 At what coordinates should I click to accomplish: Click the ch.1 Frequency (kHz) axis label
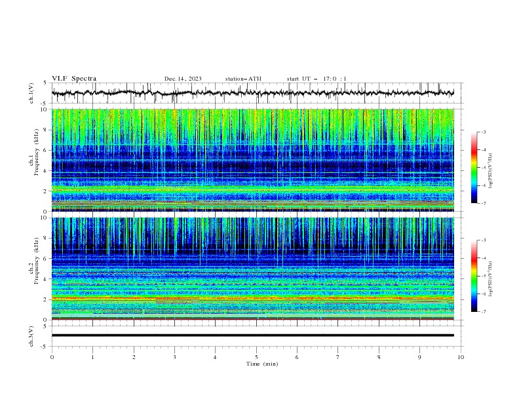[34, 152]
